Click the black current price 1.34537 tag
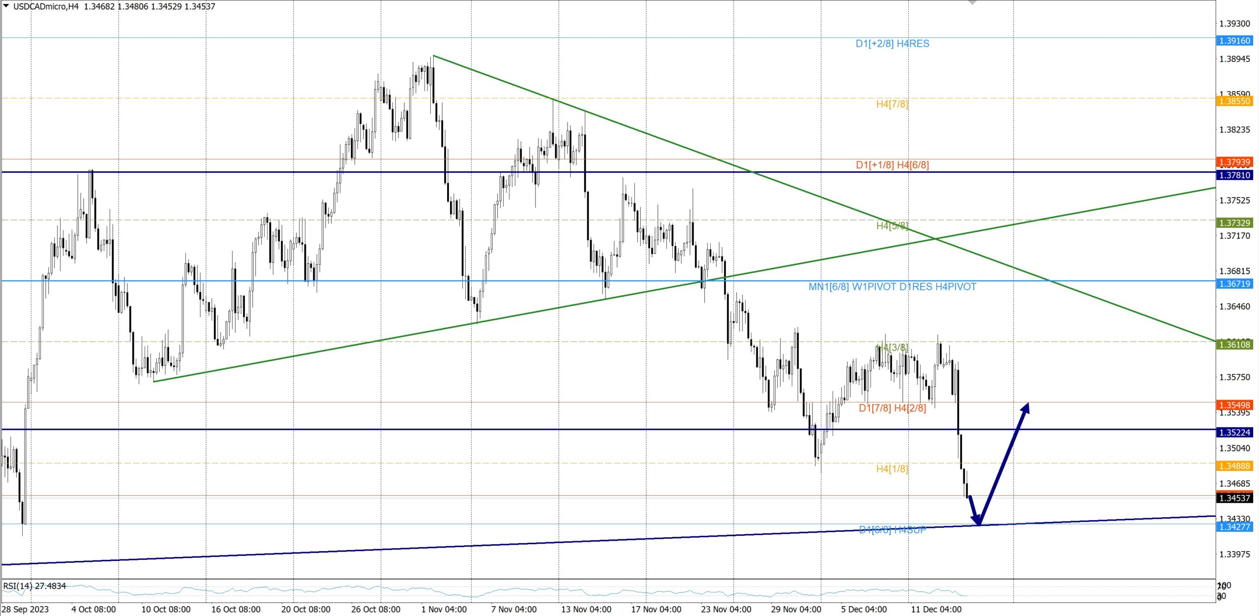This screenshot has width=1259, height=616. (1234, 498)
